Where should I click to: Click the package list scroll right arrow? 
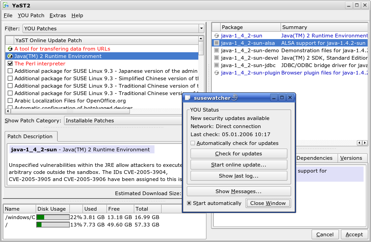tap(365, 143)
